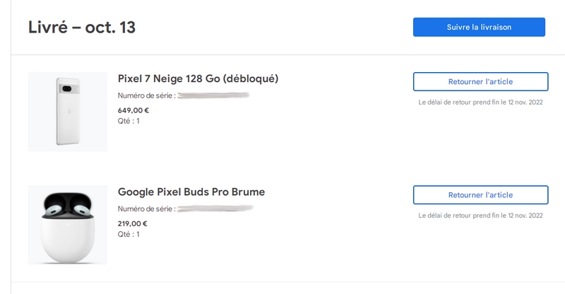Select the blurred Pixel 7 serial number value
This screenshot has width=565, height=294.
(213, 95)
